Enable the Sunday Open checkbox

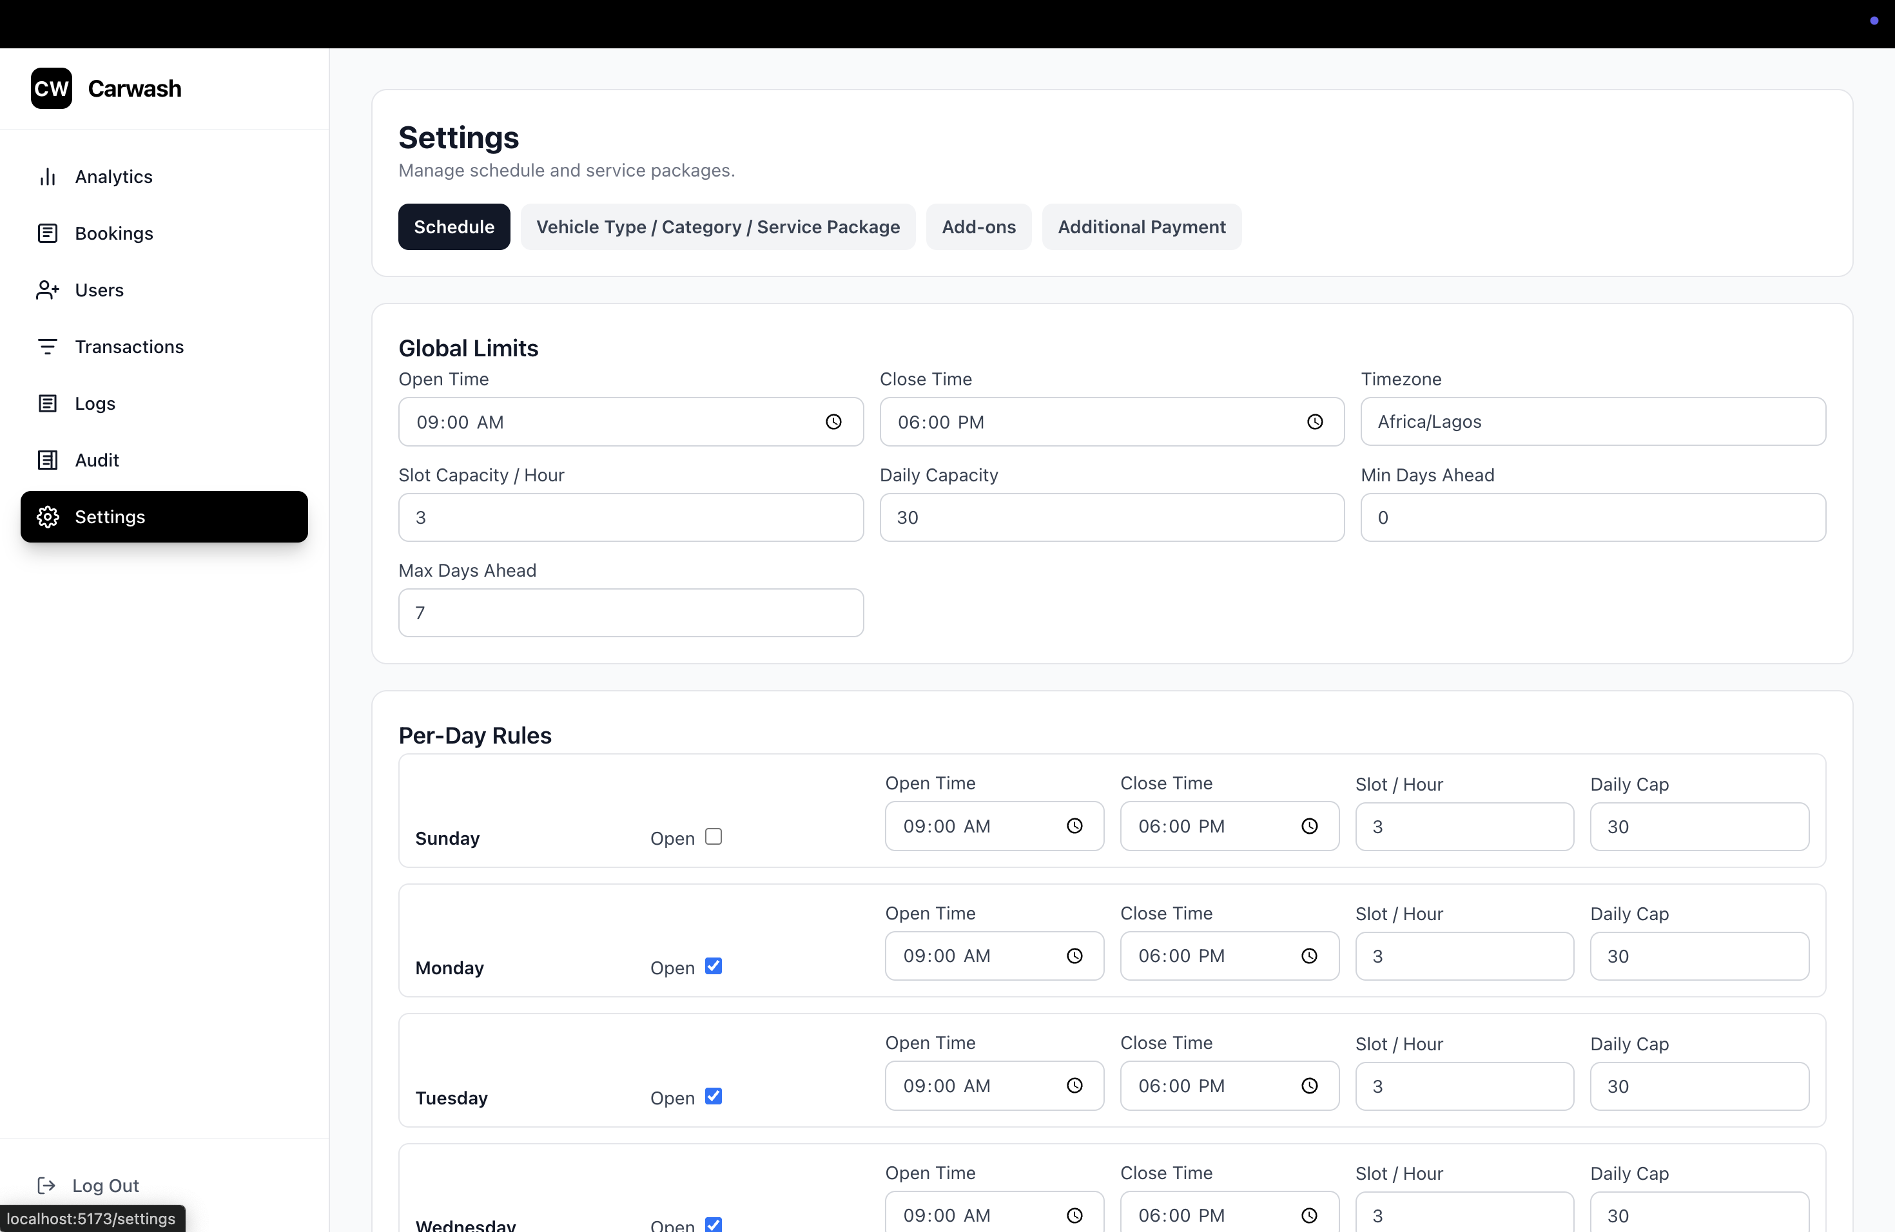tap(714, 836)
